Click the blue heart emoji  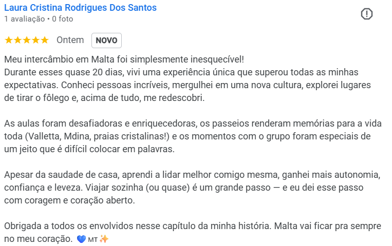[x=81, y=239]
